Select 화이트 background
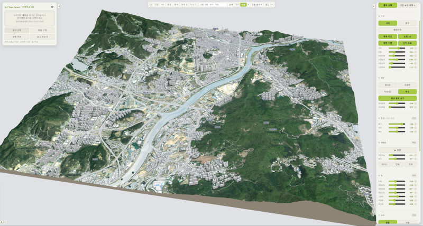Screen dimensions: 423x226 point(388,85)
